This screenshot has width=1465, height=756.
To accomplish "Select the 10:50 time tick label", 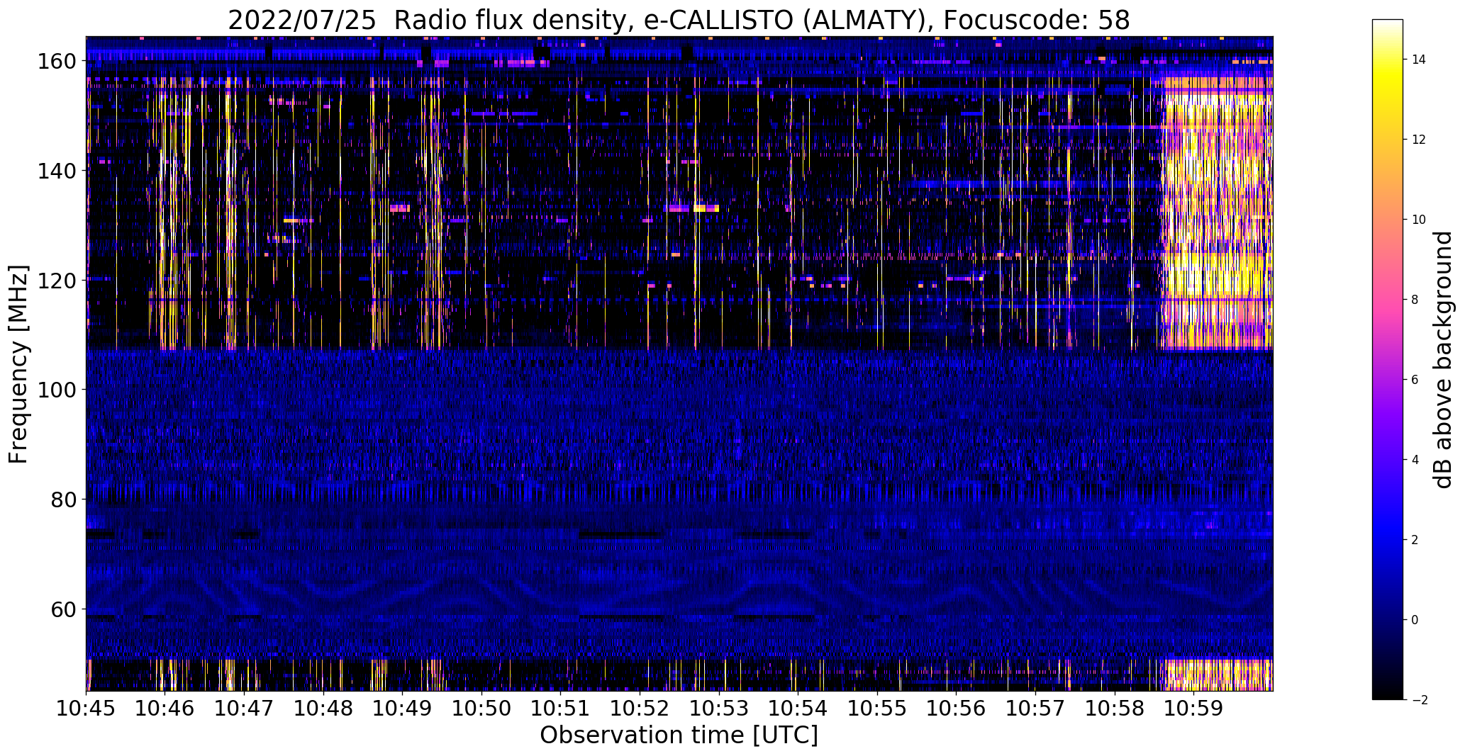I will [482, 708].
